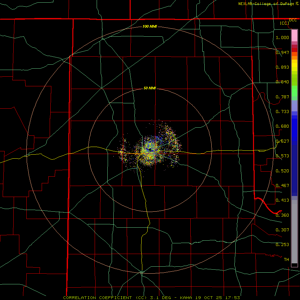Pick the gray swatch in the color bar
The image size is (300, 300).
click(294, 232)
